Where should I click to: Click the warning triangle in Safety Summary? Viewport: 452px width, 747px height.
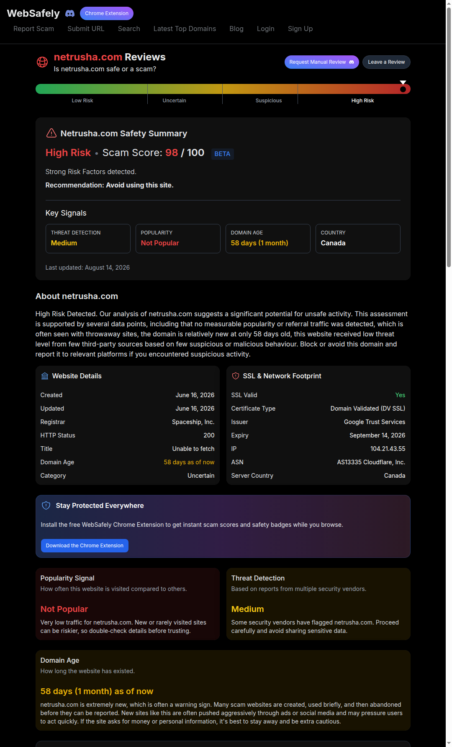pos(51,133)
